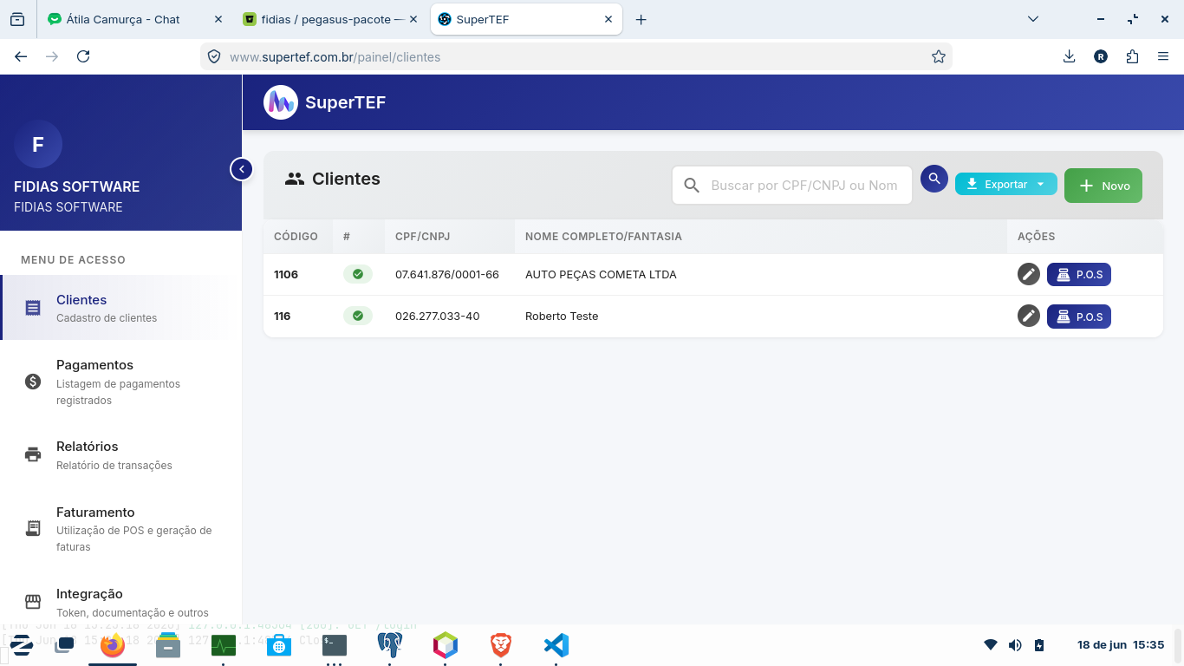Click pencil edit icon for Roberto Teste
The height and width of the screenshot is (666, 1184).
[x=1029, y=316]
